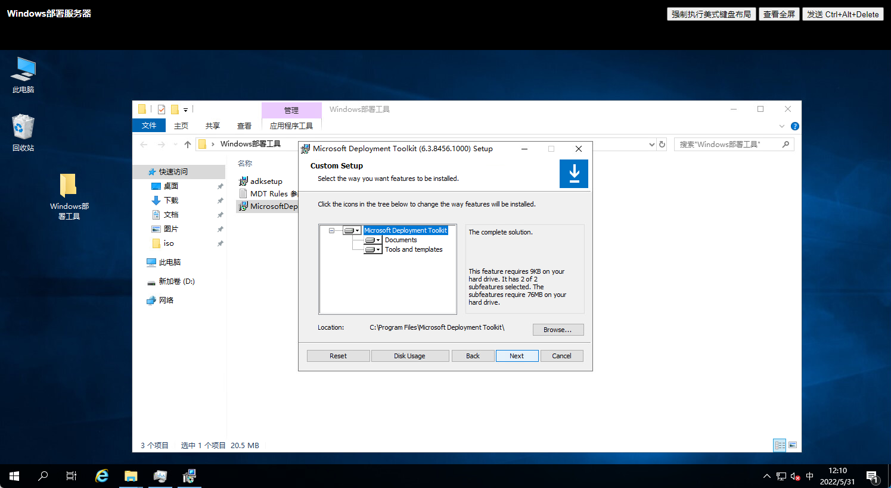Cancel the MDT setup
The height and width of the screenshot is (488, 891).
pyautogui.click(x=561, y=356)
